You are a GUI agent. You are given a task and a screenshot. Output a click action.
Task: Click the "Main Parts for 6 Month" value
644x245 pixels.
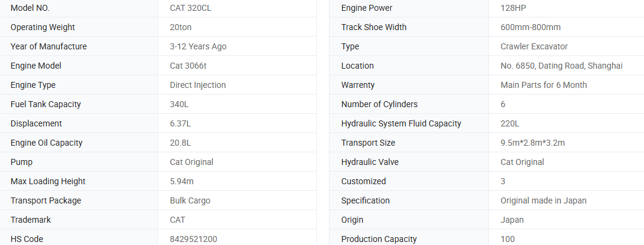pyautogui.click(x=544, y=85)
